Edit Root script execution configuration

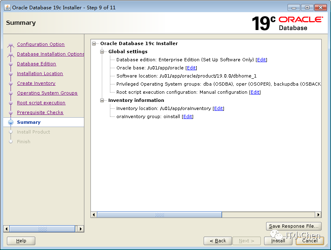coord(255,92)
